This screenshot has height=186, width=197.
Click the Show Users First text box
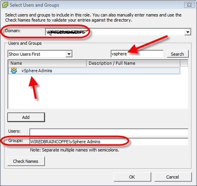coord(37,54)
